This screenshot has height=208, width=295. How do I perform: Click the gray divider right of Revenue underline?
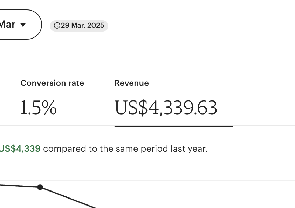pos(263,126)
